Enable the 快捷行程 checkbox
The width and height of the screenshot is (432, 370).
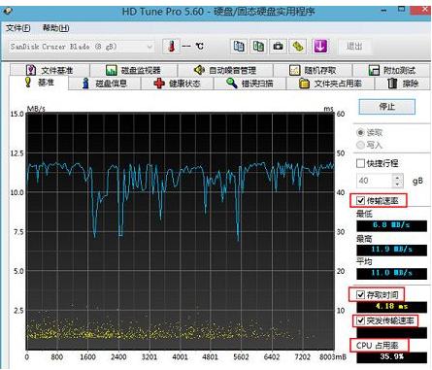[x=360, y=163]
